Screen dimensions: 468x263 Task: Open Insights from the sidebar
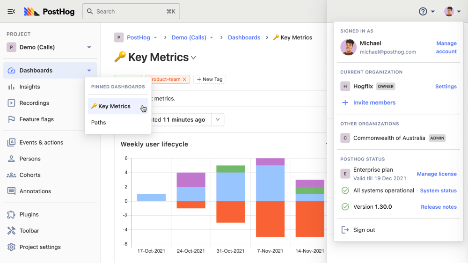pos(50,87)
